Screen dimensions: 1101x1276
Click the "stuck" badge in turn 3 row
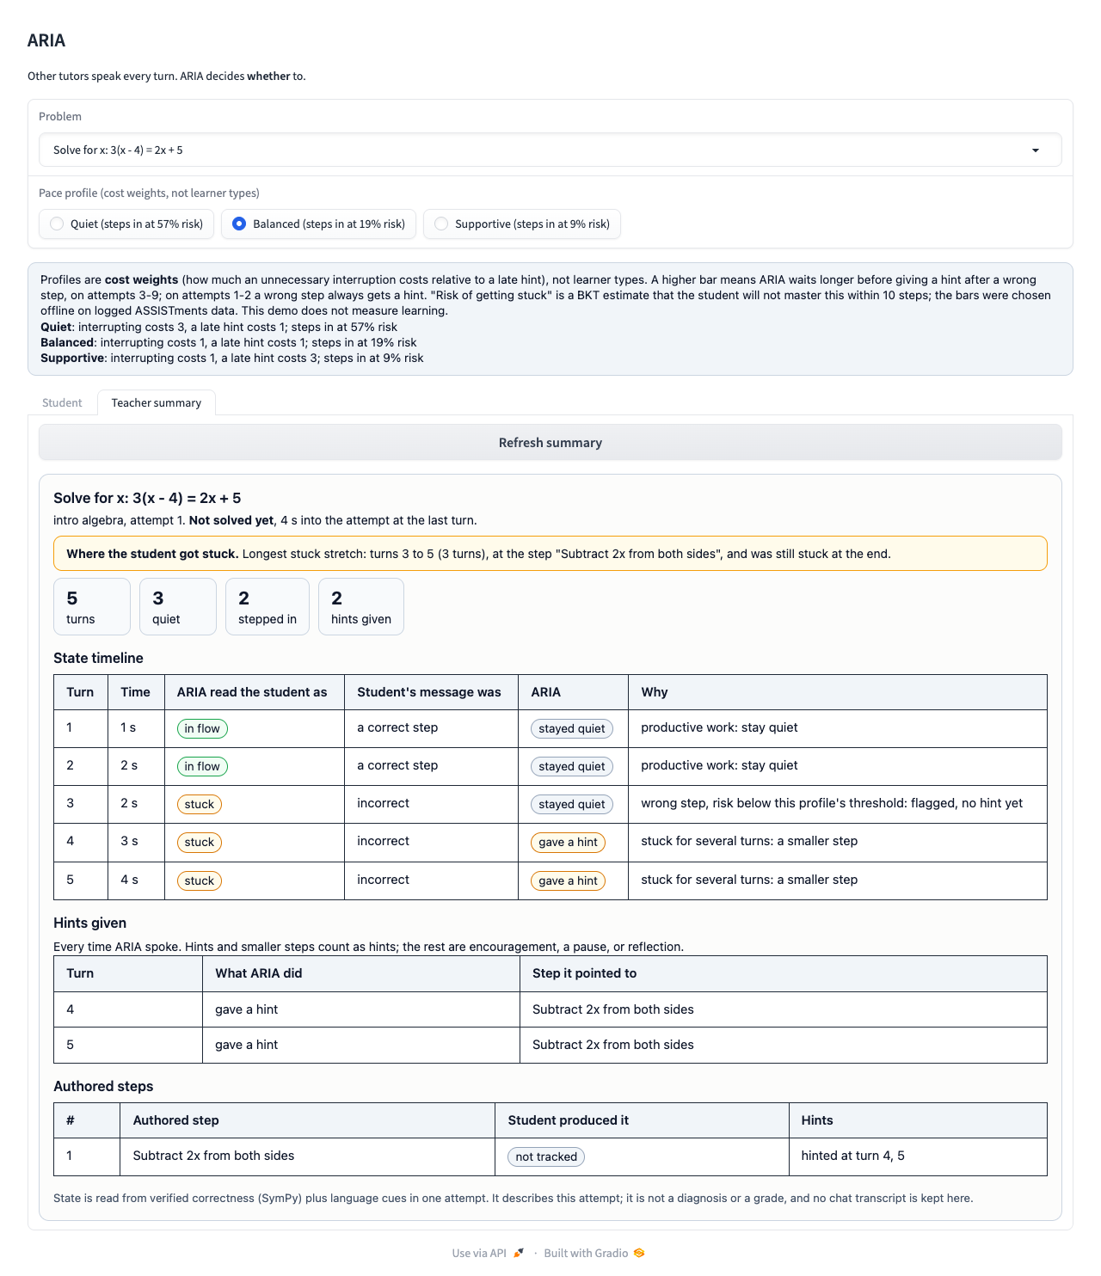(x=200, y=805)
